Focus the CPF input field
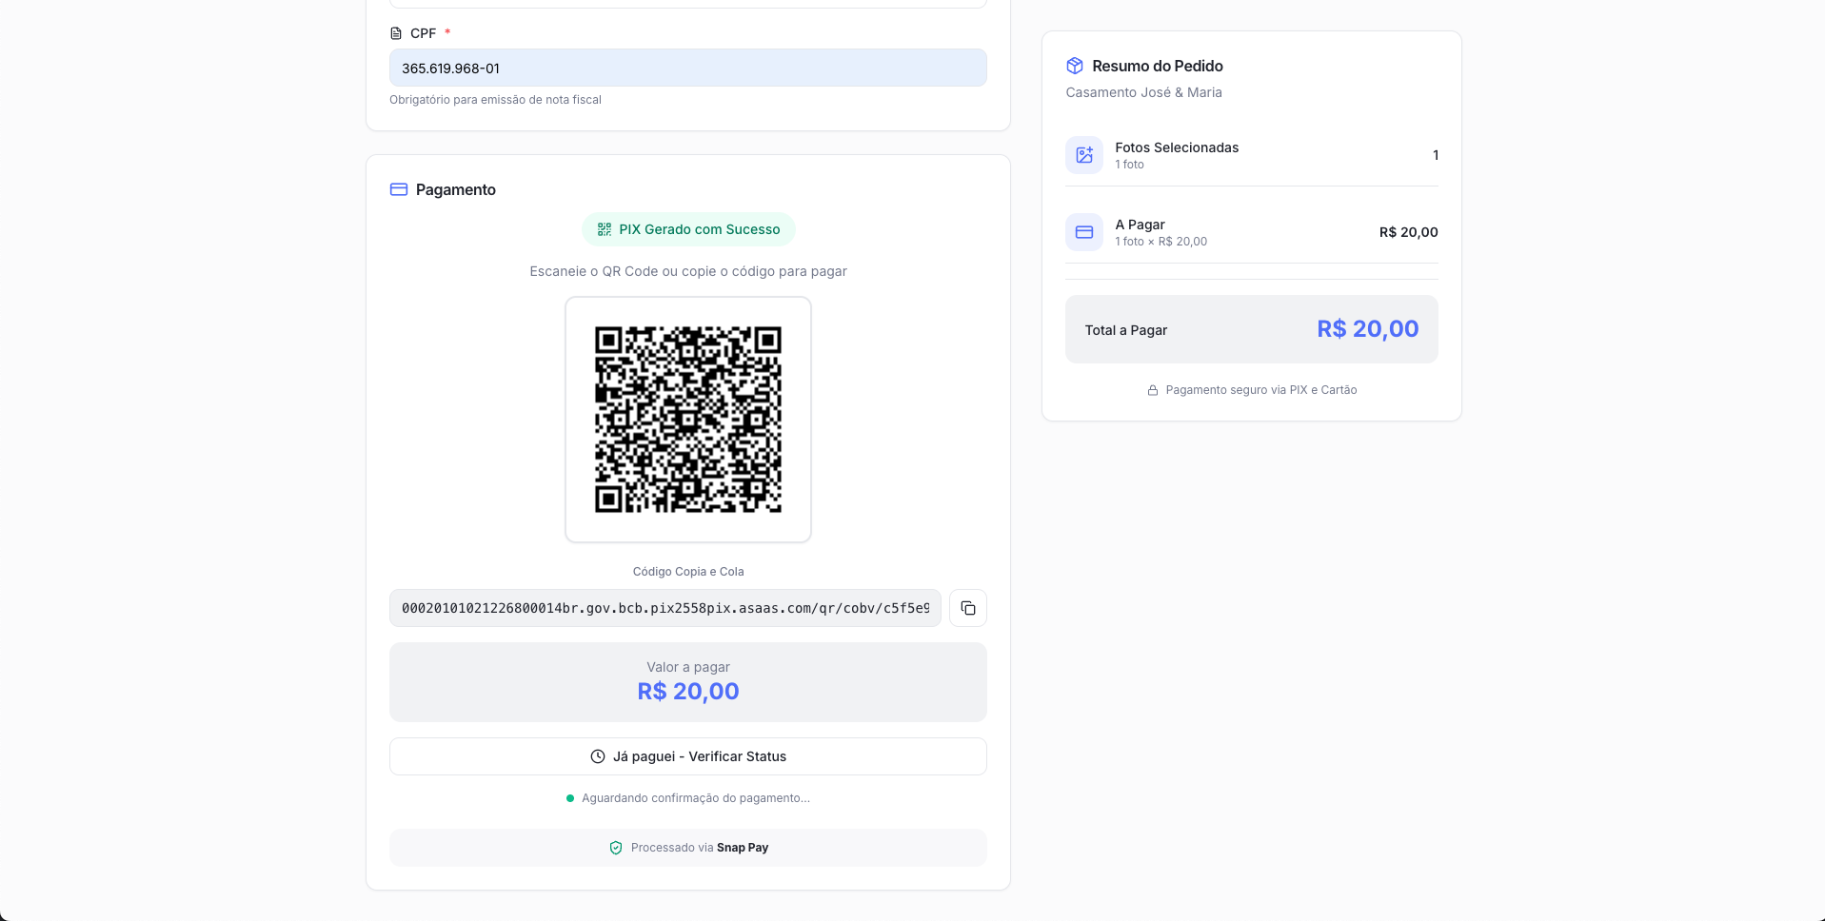 (687, 68)
